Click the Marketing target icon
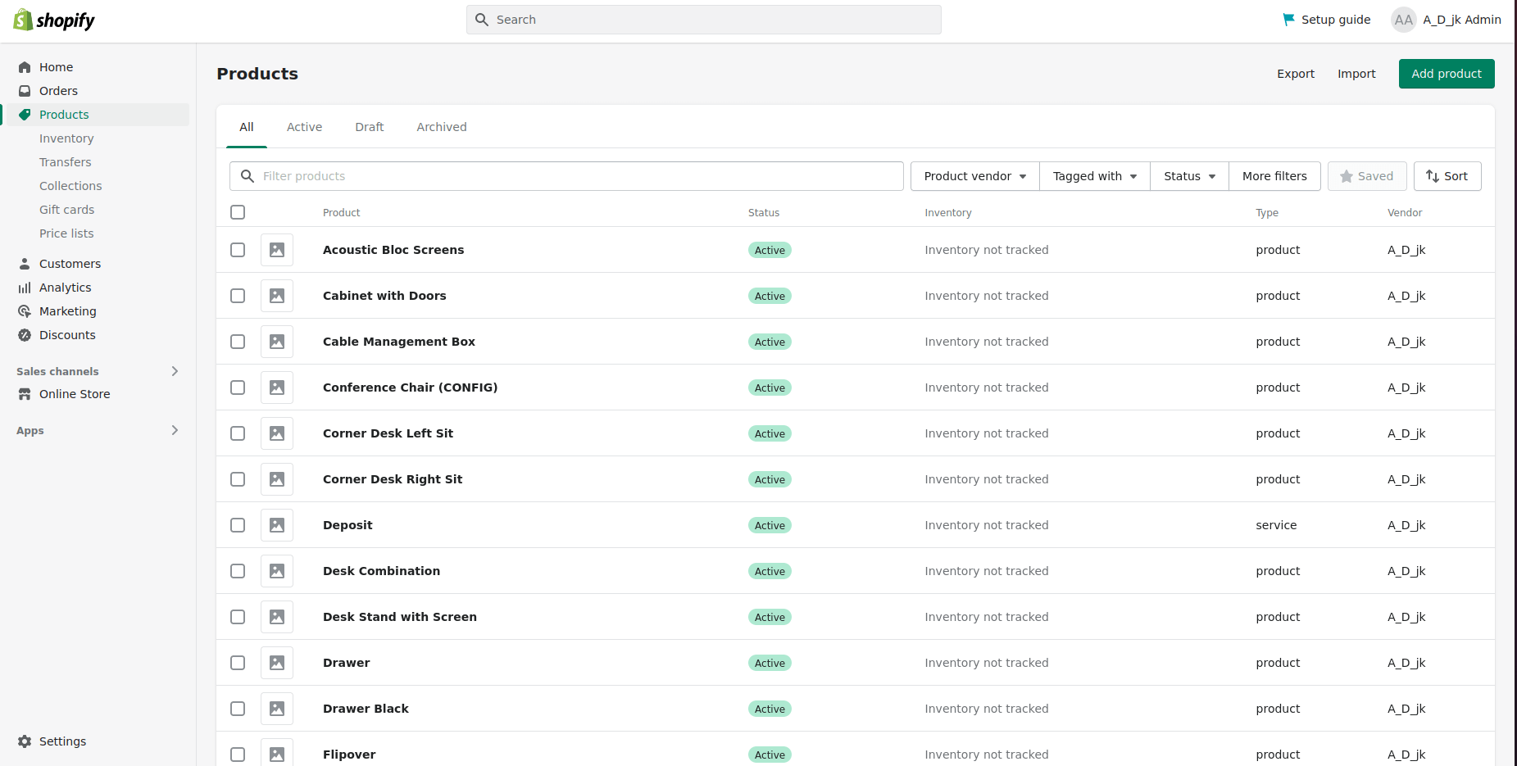This screenshot has height=766, width=1517. click(x=25, y=311)
